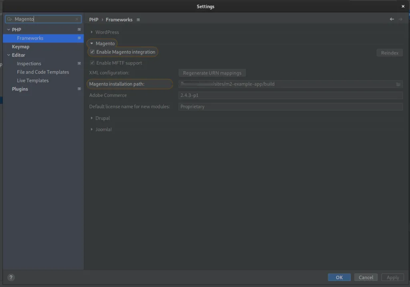Click the icon beside the Plugins tree entry
This screenshot has height=287, width=410.
78,89
